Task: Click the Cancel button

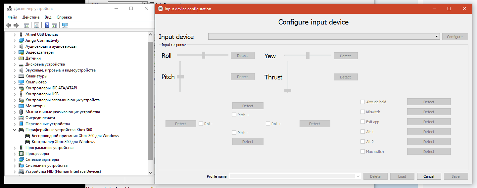Action: point(429,176)
